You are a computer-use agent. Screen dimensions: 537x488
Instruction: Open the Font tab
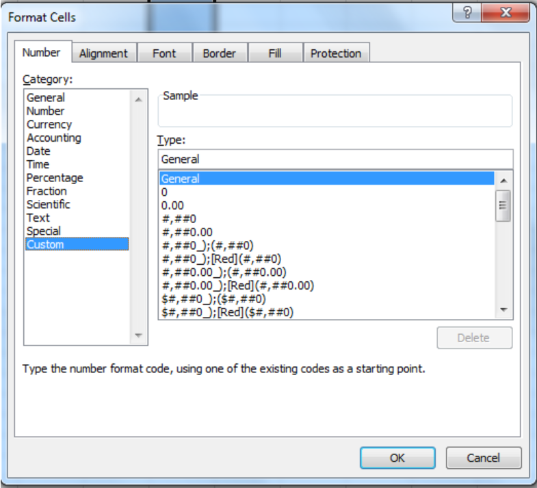click(164, 53)
